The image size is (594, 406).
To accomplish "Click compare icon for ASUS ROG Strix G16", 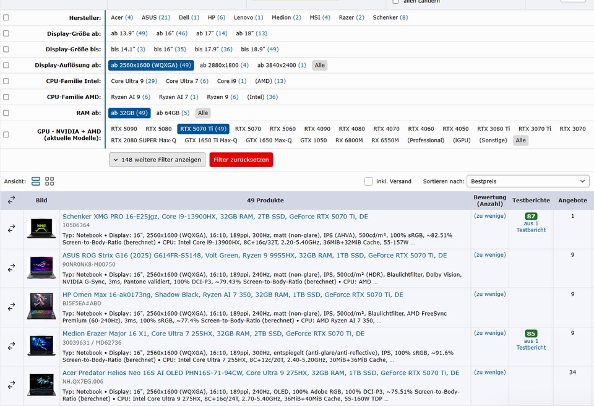I will 11,268.
